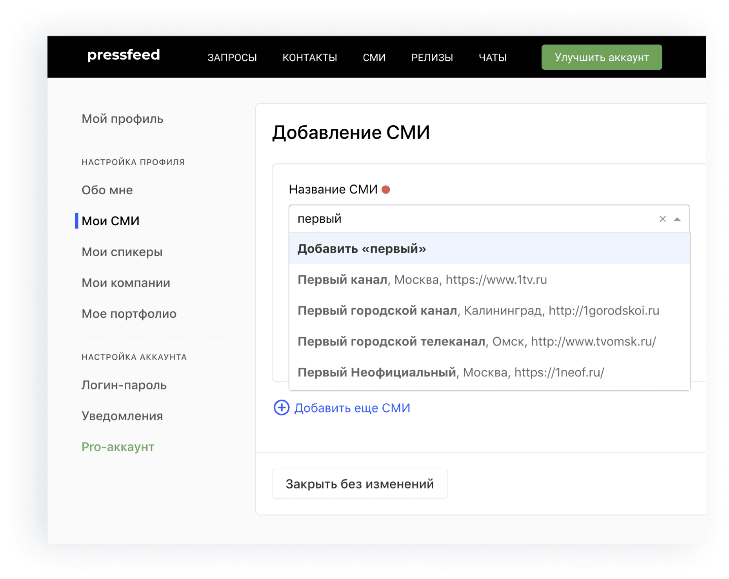Click the Закрыть без изменений button

(360, 484)
